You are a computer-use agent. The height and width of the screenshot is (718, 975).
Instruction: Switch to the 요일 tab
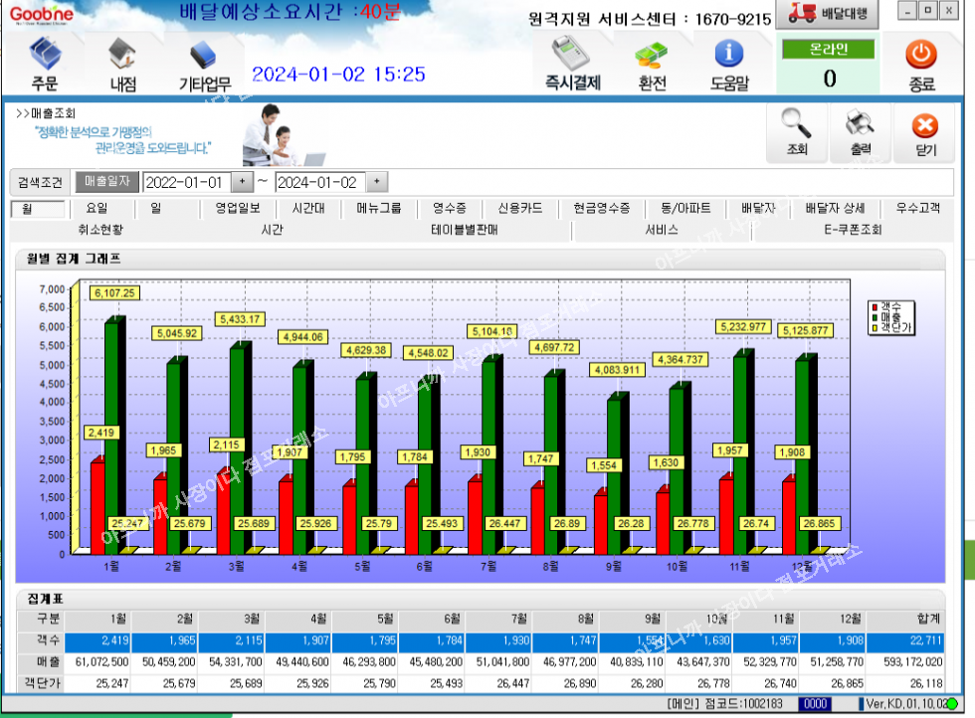tap(97, 209)
